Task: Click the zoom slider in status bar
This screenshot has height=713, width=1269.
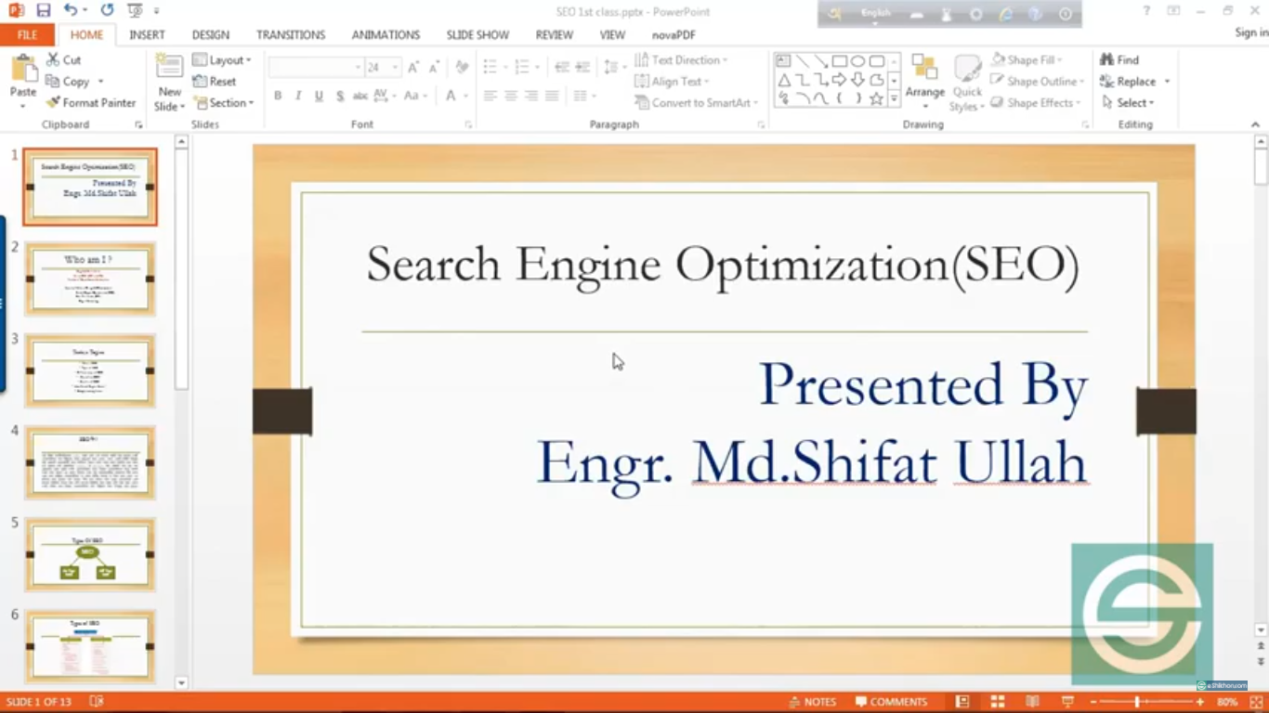Action: 1137,702
